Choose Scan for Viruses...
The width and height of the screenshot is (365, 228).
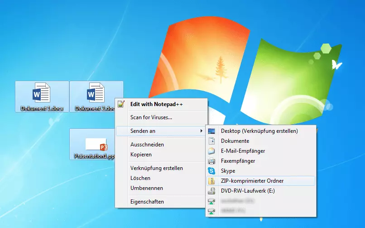coord(161,117)
